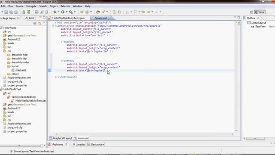This screenshot has width=275, height=155.
Task: Open the External Tools dropdown arrow
Action: pyautogui.click(x=75, y=12)
